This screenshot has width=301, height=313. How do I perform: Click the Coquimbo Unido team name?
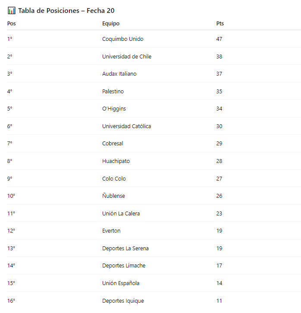[x=123, y=39]
